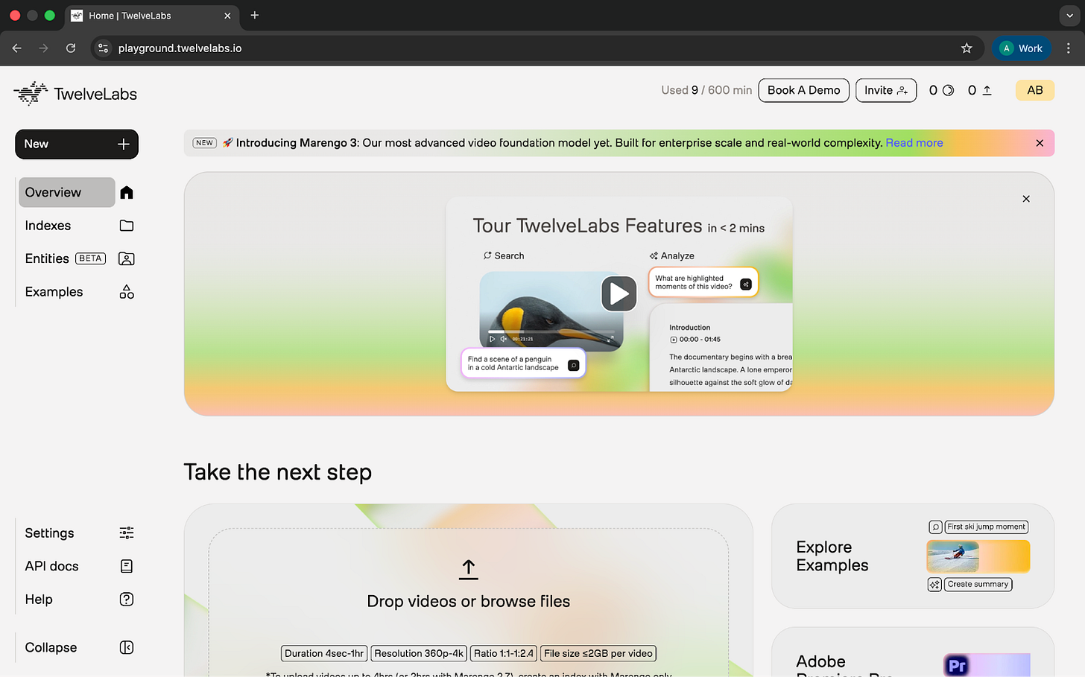Click the Create summary label
Screen dimensions: 1085x677
click(978, 585)
